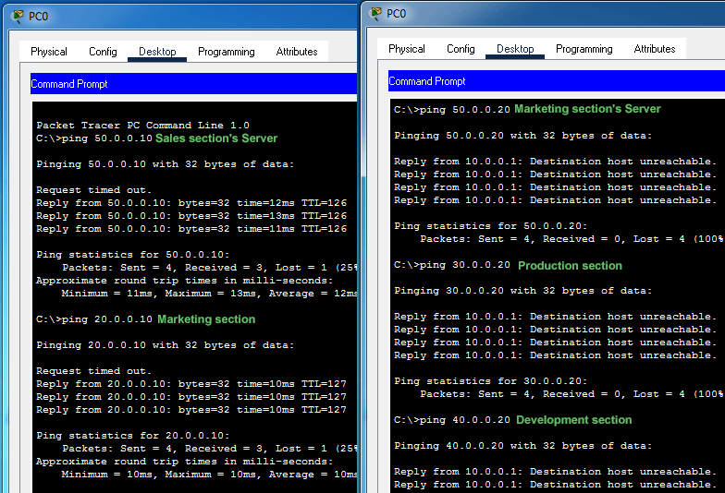The image size is (725, 493).
Task: Open the Physical tab in left PC0 window
Action: (48, 52)
